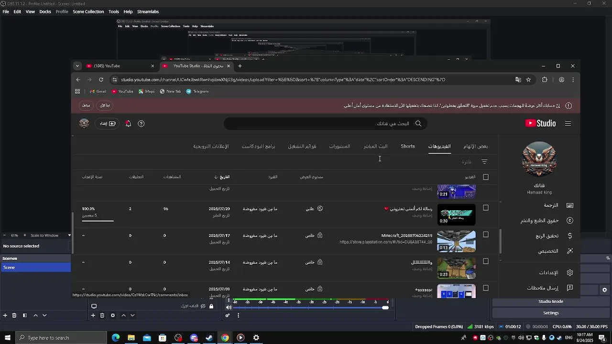Open Chrome extensions puzzle icon

545,80
